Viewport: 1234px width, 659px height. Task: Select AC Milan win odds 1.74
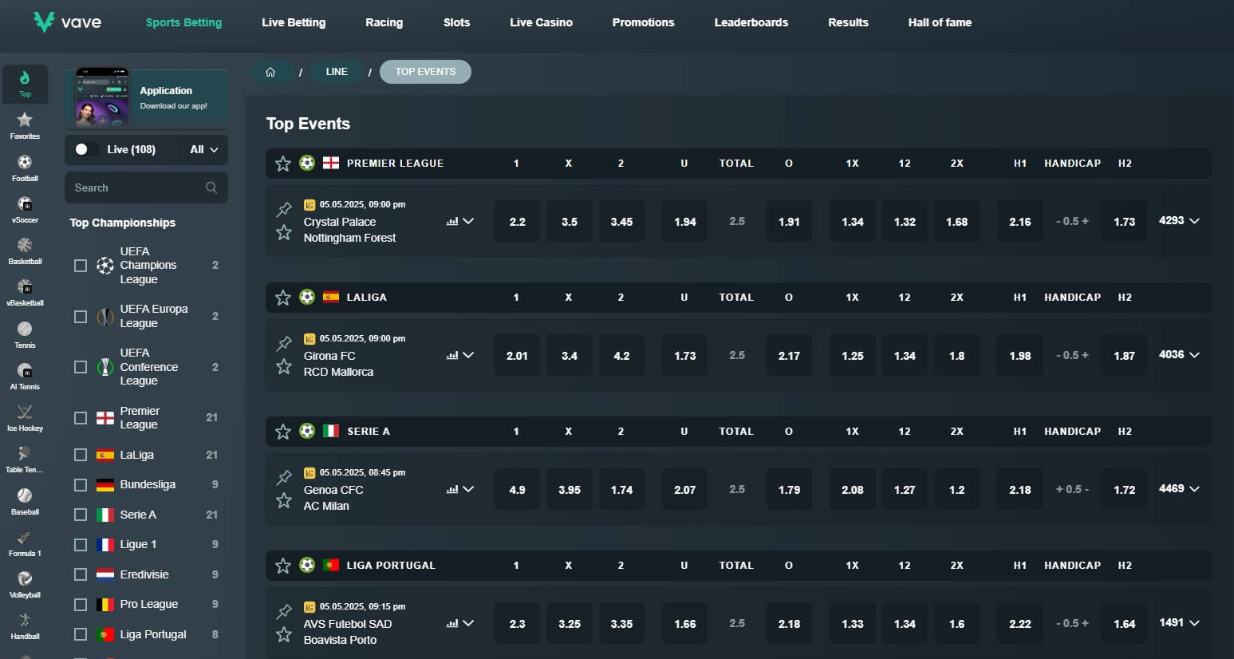pyautogui.click(x=622, y=490)
